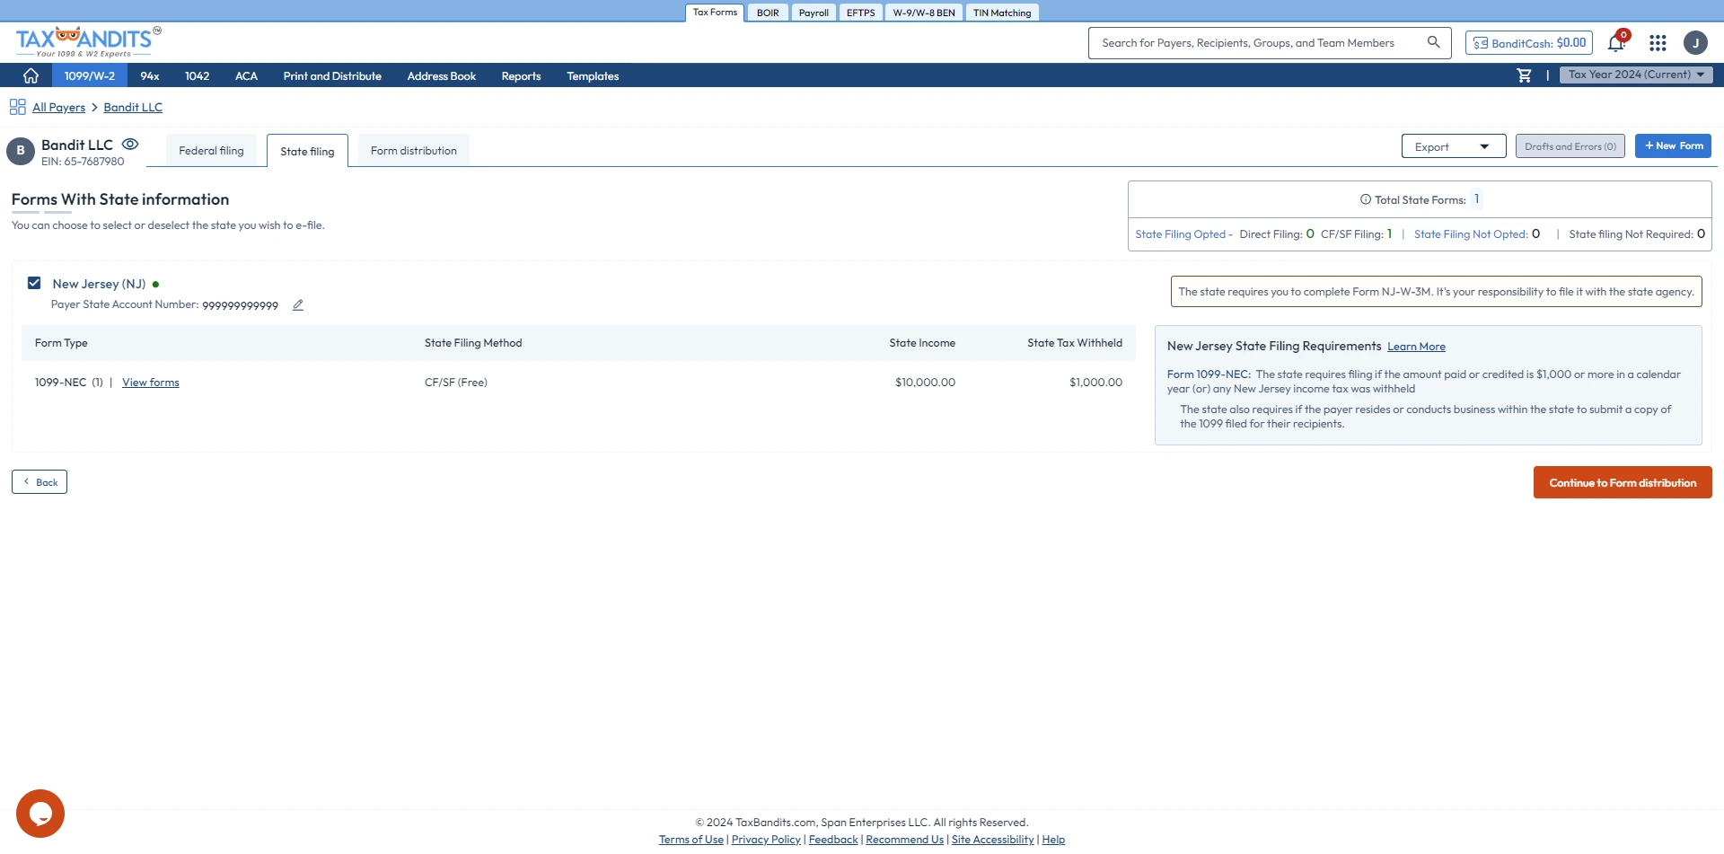The width and height of the screenshot is (1724, 854).
Task: Open Recommend Us footer link
Action: click(904, 840)
